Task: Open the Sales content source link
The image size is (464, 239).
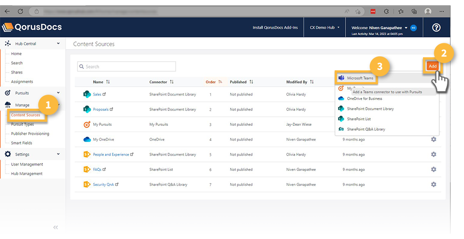Action: [x=97, y=94]
